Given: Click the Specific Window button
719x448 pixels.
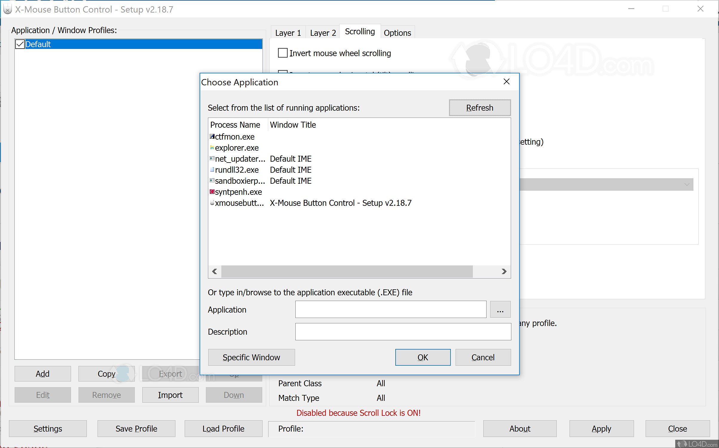Looking at the screenshot, I should pos(251,357).
